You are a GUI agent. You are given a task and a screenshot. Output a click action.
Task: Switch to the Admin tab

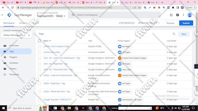(36, 23)
